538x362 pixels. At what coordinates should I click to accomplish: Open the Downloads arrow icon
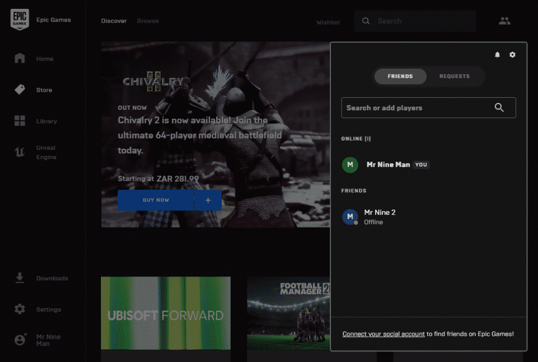[19, 278]
